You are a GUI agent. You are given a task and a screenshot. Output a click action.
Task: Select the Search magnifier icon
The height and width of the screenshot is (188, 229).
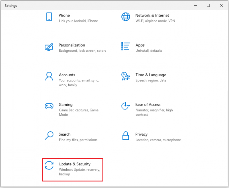(x=49, y=135)
